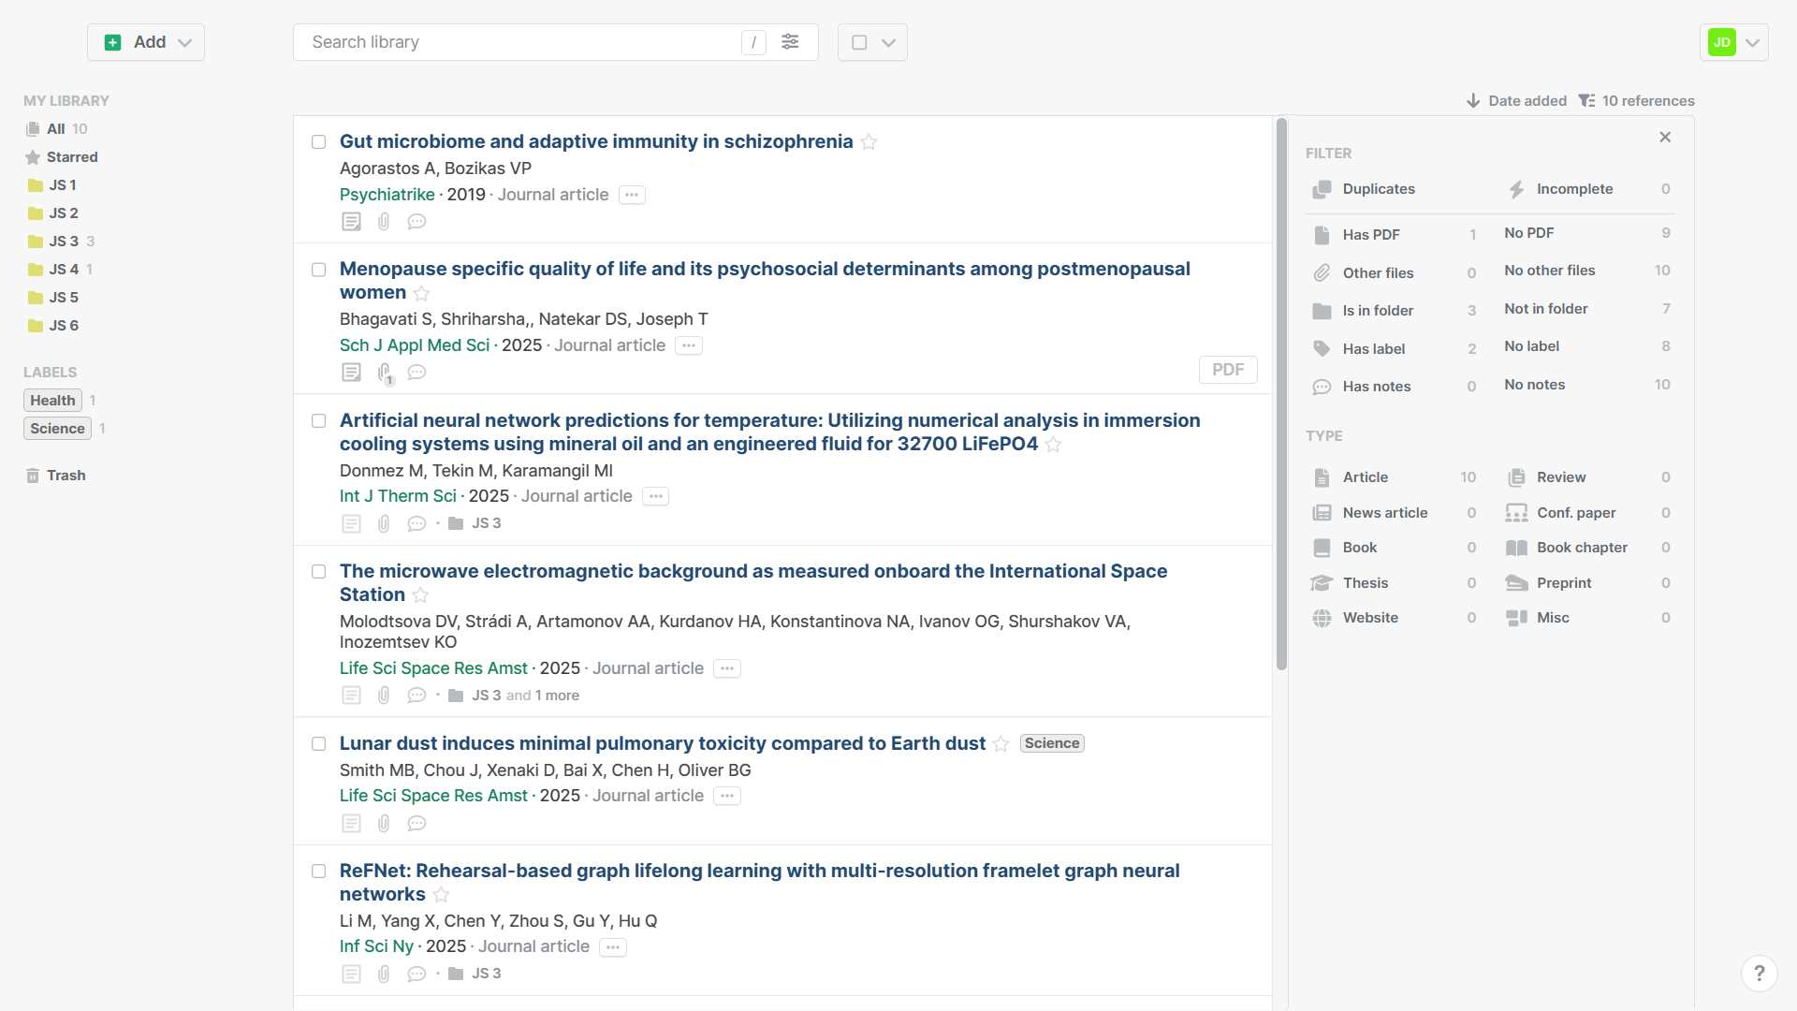Select the ReFNet reference checkbox
Image resolution: width=1797 pixels, height=1011 pixels.
click(318, 872)
